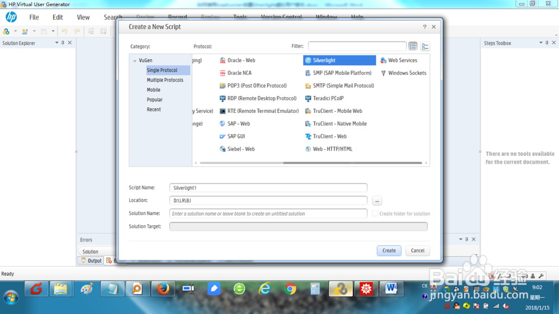Screen dimensions: 559x314
Task: Browse for script location with ... button
Action: pyautogui.click(x=377, y=201)
